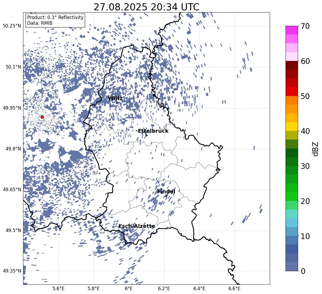
Task: Click the 6°E longitude label
Action: 129,289
